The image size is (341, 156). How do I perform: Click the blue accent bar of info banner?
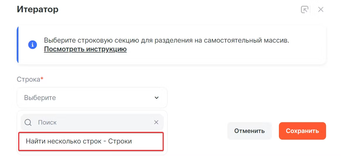(18, 45)
